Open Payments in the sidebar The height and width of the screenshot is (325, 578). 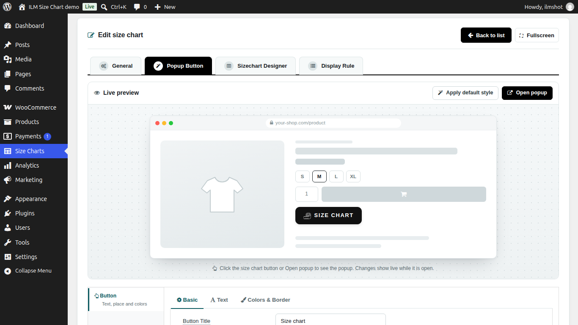[34, 136]
